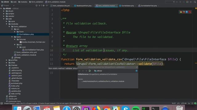Click the @return tag on line 9

(72, 46)
